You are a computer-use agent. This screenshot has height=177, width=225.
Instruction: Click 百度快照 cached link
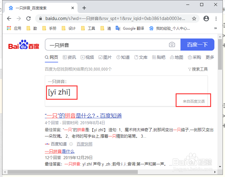tap(84, 144)
